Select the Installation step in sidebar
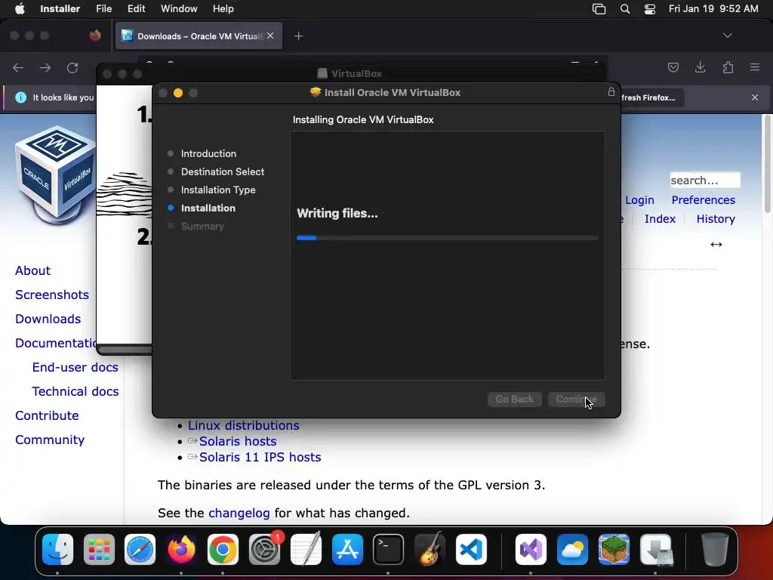 [208, 208]
